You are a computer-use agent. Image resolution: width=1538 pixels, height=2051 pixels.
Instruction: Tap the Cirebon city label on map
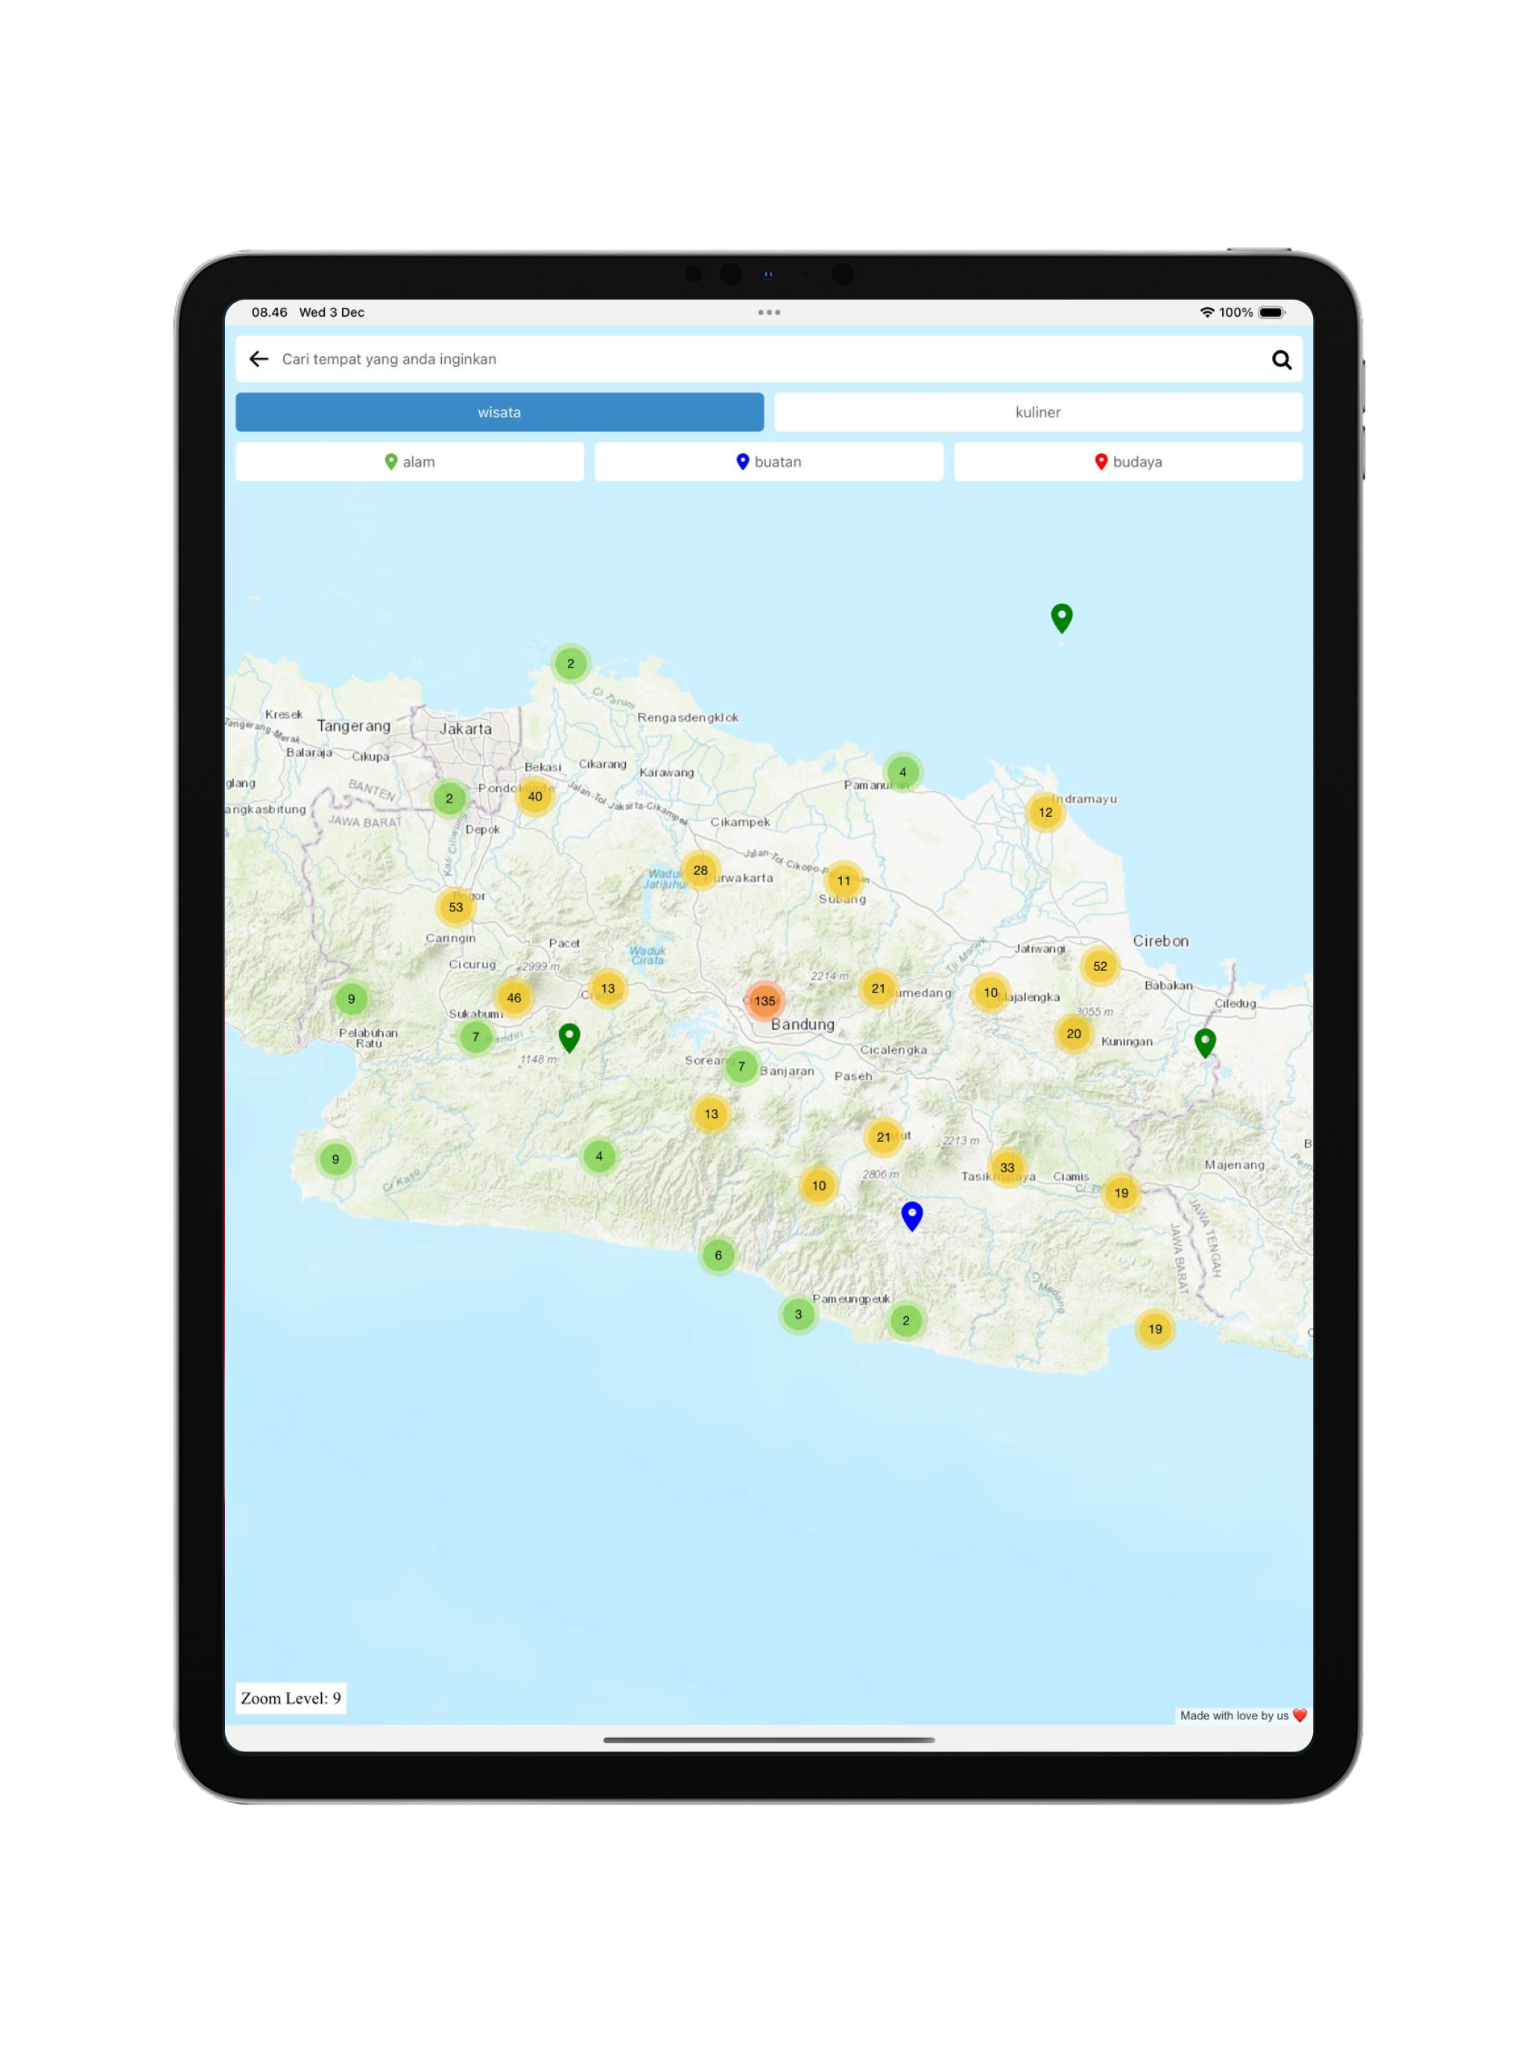(x=1159, y=941)
